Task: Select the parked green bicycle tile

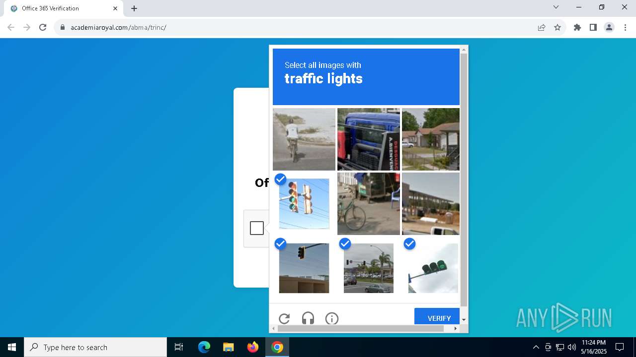Action: tap(369, 204)
